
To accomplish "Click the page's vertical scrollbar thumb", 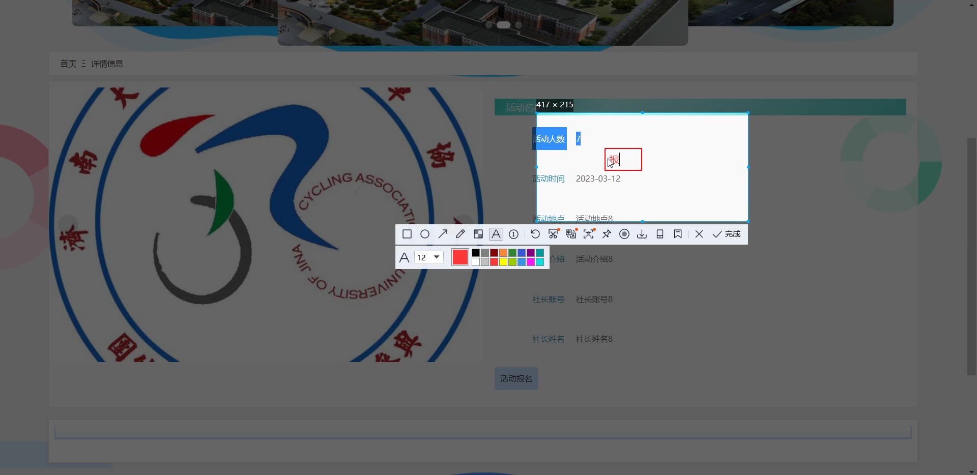I will click(x=972, y=256).
